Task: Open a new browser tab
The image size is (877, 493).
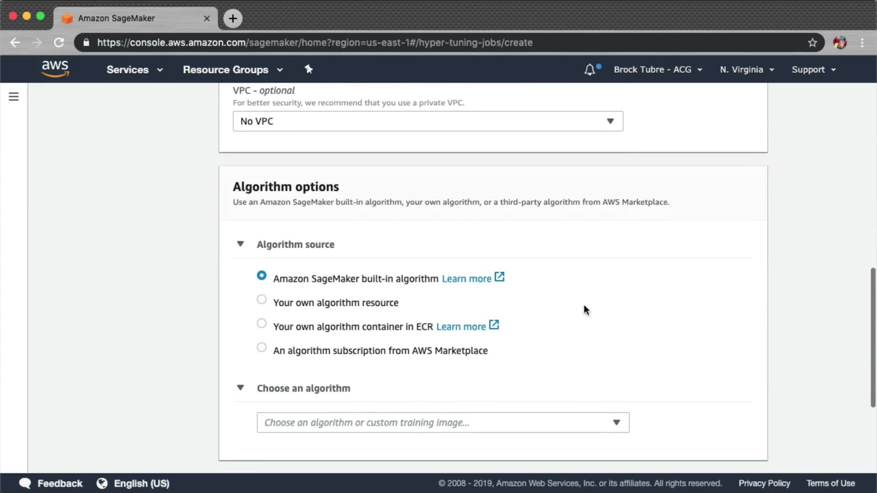Action: point(233,18)
